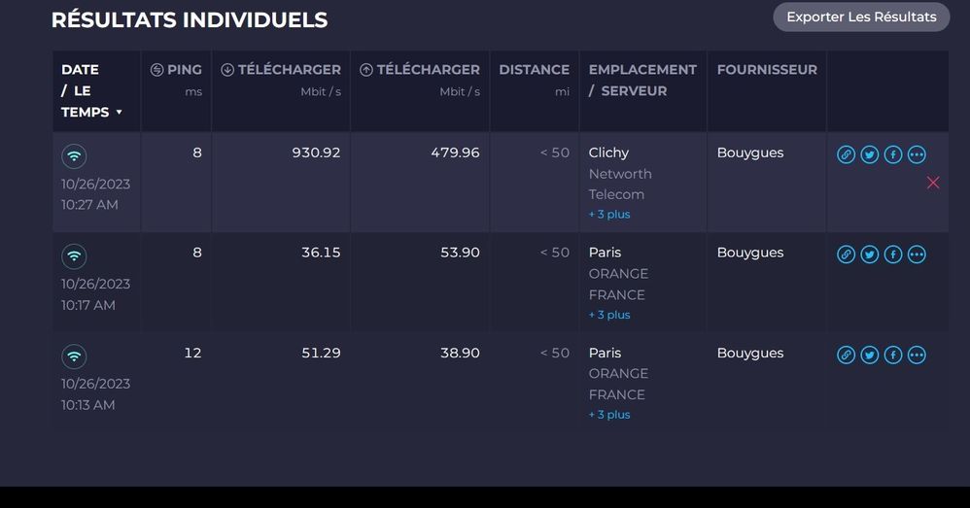Share the 10:17 AM result on Twitter

870,254
